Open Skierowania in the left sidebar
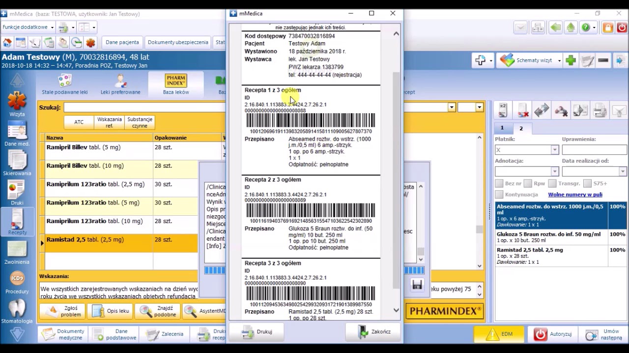629x353 pixels. [17, 163]
